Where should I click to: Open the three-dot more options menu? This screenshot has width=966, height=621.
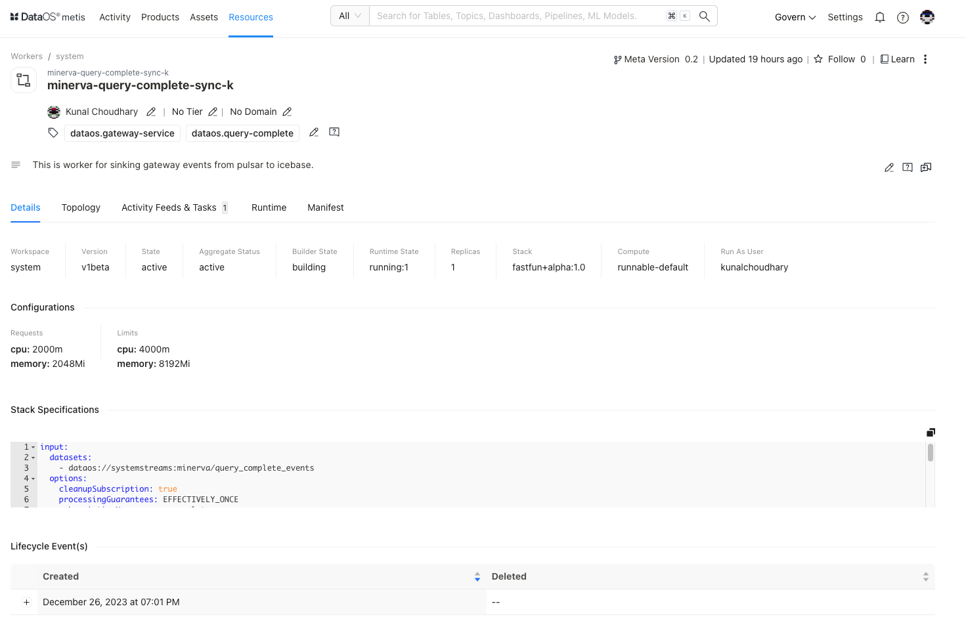point(925,59)
